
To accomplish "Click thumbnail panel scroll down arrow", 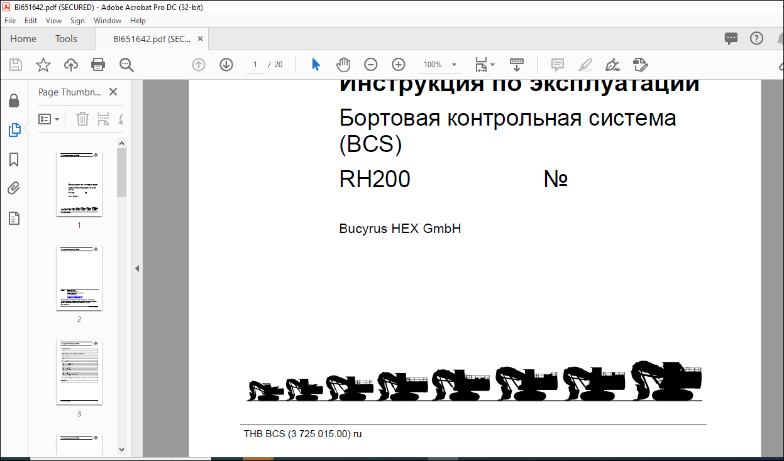I will point(122,450).
